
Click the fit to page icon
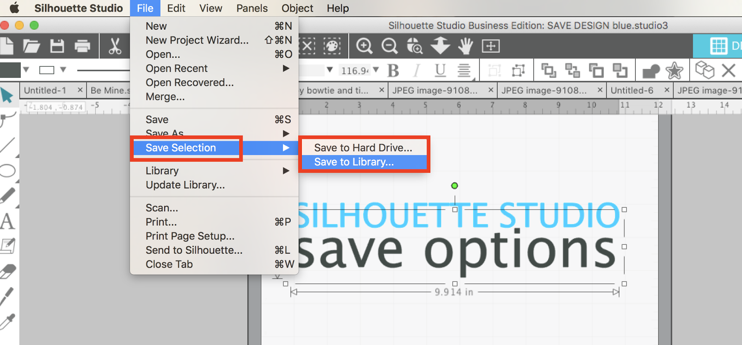491,46
